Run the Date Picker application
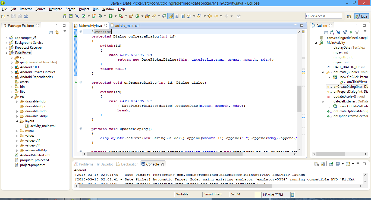371x200 pixels. click(x=110, y=16)
